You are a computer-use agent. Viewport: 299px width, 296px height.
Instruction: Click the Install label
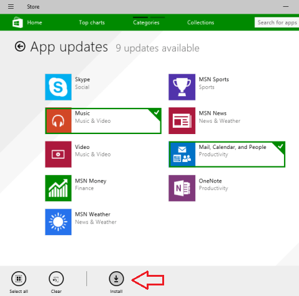(x=116, y=292)
